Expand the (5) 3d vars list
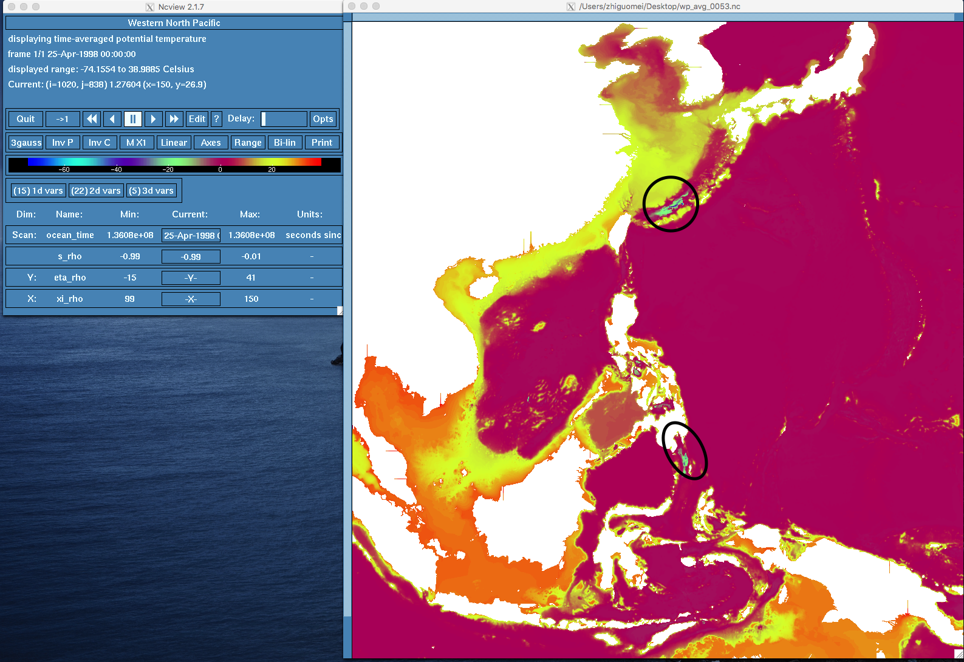Screen dimensions: 964x662 pos(151,191)
